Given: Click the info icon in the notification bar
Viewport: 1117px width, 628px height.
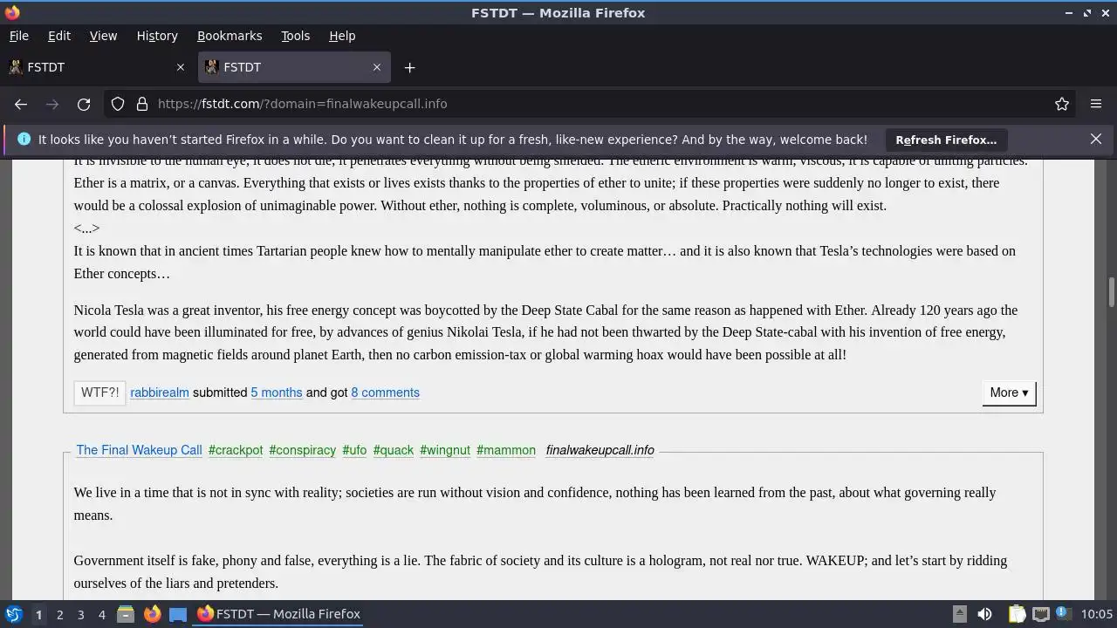Looking at the screenshot, I should 24,140.
